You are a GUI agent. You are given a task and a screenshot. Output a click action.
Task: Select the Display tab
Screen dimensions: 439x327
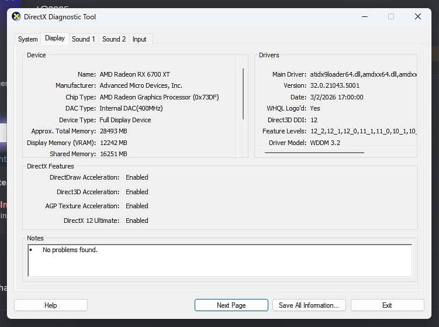coord(55,38)
